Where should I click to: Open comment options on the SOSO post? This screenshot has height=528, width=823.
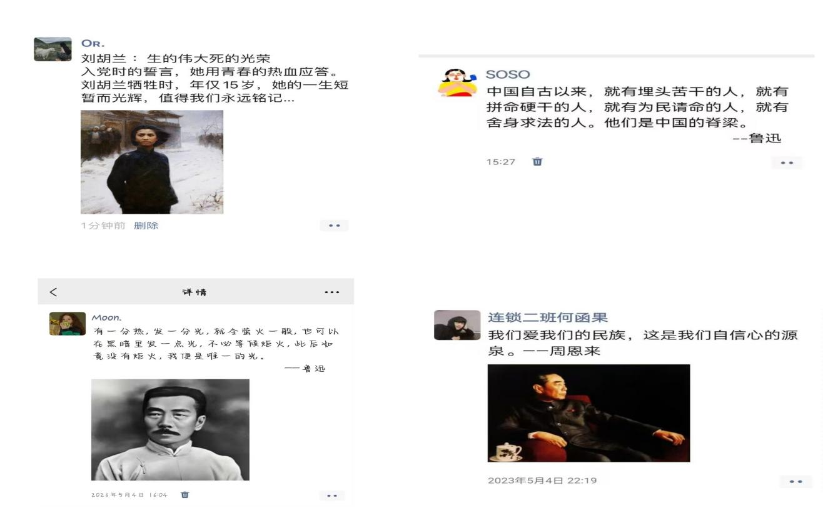pyautogui.click(x=787, y=162)
